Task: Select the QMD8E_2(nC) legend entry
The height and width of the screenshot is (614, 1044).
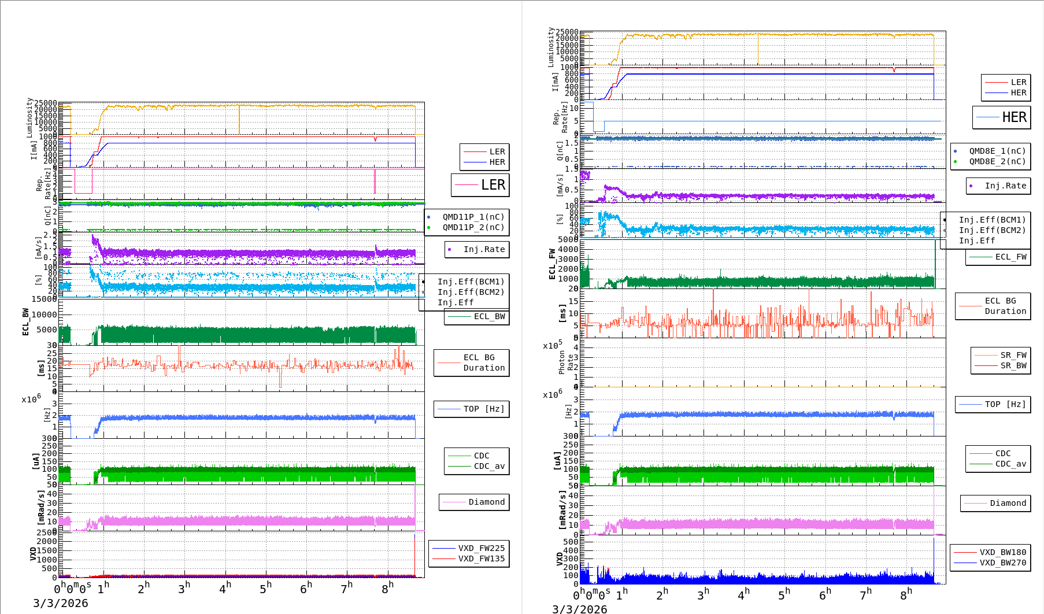Action: pos(997,162)
